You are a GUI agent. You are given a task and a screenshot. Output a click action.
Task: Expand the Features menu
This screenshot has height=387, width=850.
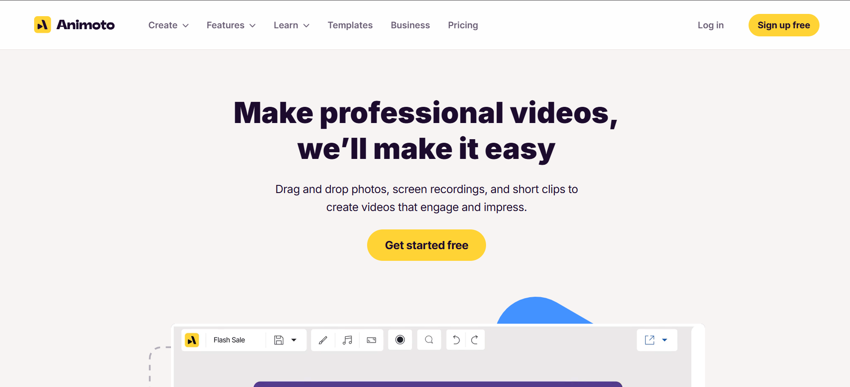(231, 25)
